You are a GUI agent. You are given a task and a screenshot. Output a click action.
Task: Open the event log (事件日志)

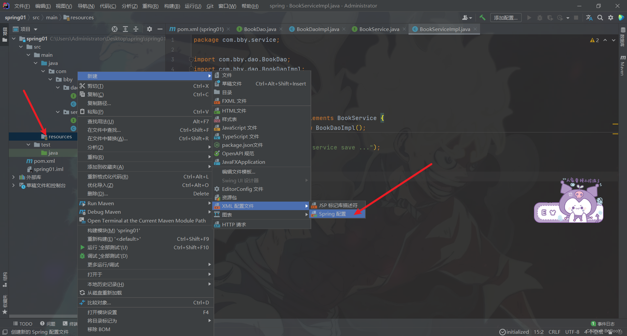[x=603, y=324]
